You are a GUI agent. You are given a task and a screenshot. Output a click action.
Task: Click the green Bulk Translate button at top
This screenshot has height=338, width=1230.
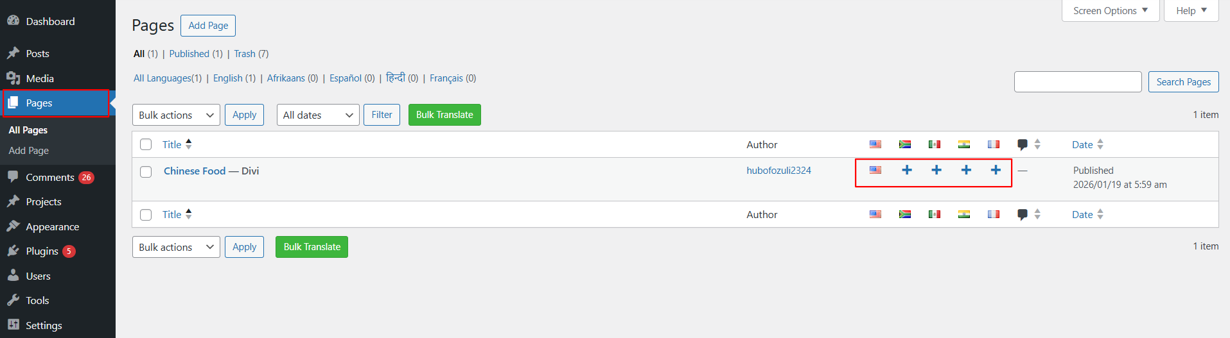[444, 115]
